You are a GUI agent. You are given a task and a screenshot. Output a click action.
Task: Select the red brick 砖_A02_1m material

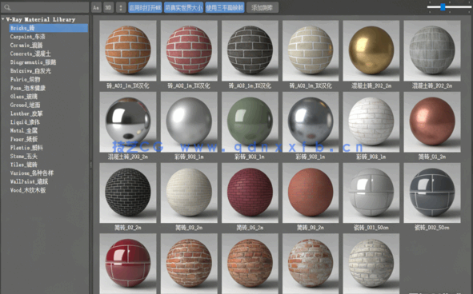coord(189,50)
